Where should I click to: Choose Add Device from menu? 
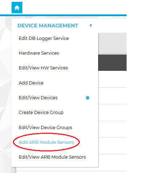point(31,83)
